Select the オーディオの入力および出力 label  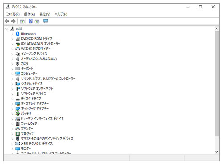39,59
